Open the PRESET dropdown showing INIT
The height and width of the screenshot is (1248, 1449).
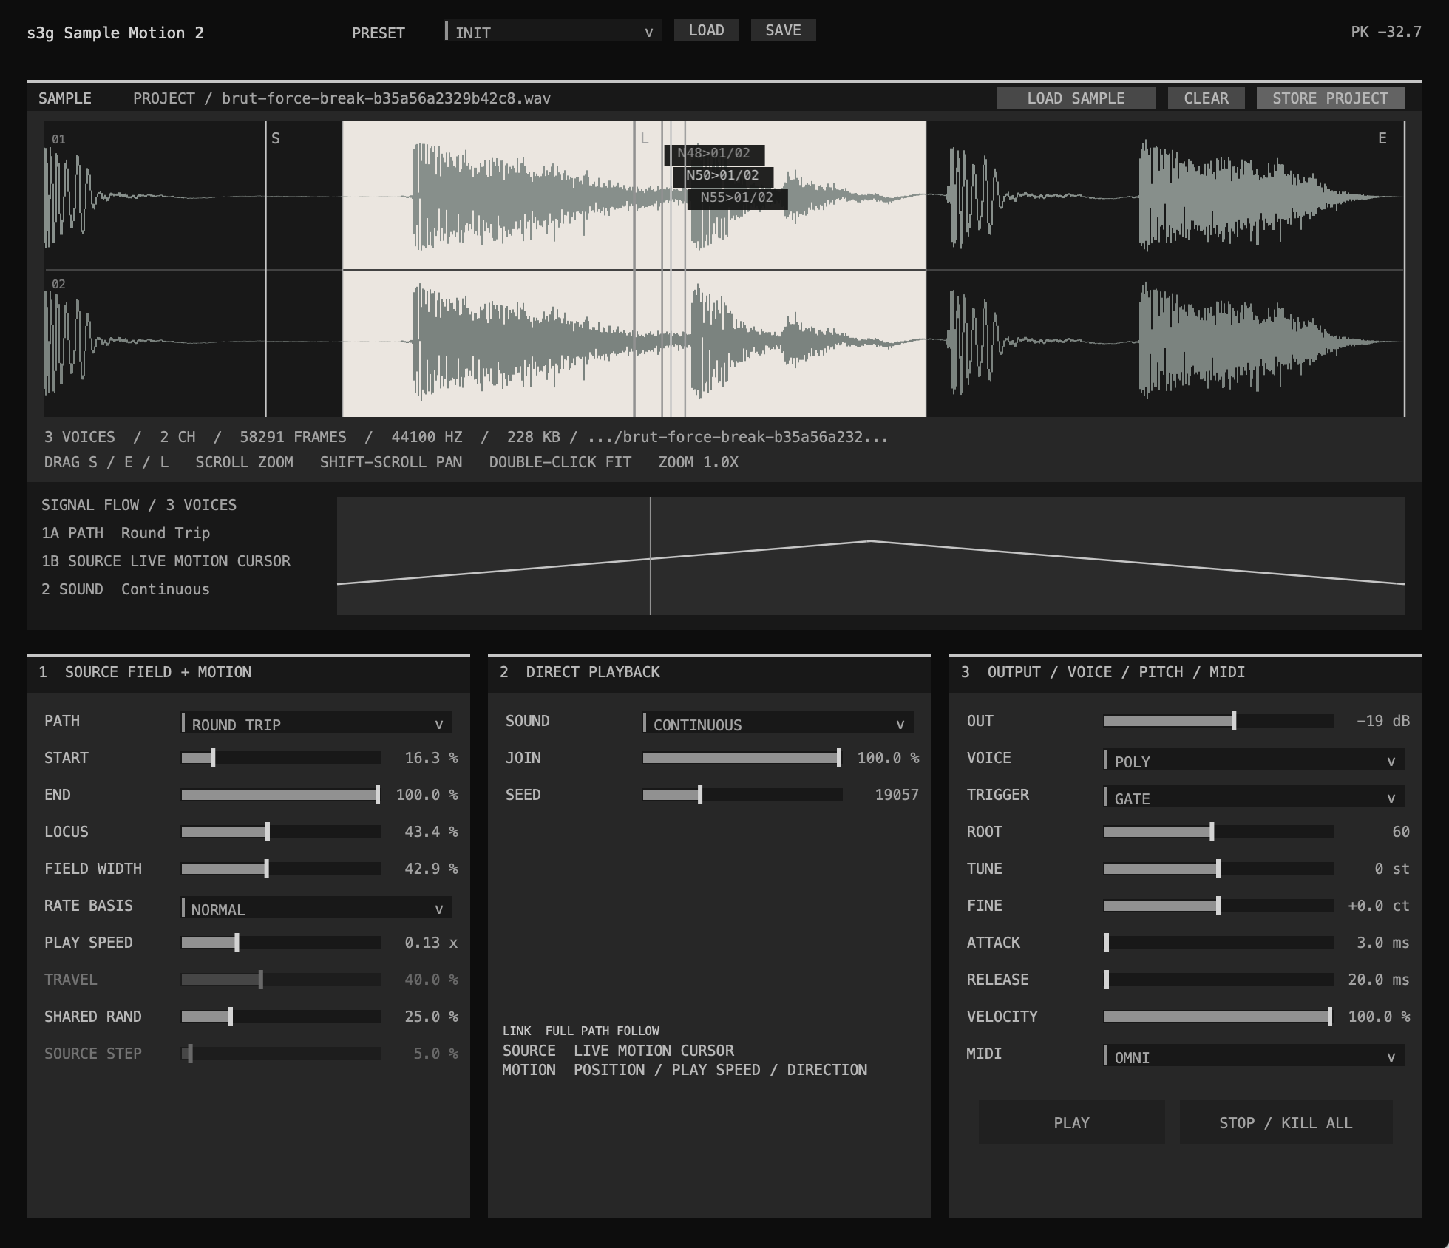pyautogui.click(x=553, y=31)
